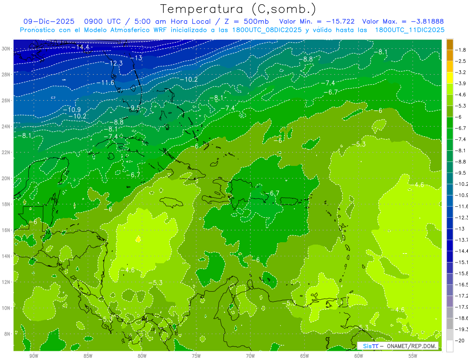The width and height of the screenshot is (468, 361).
Task: Click the "30N" latitude label
Action: [x=6, y=48]
